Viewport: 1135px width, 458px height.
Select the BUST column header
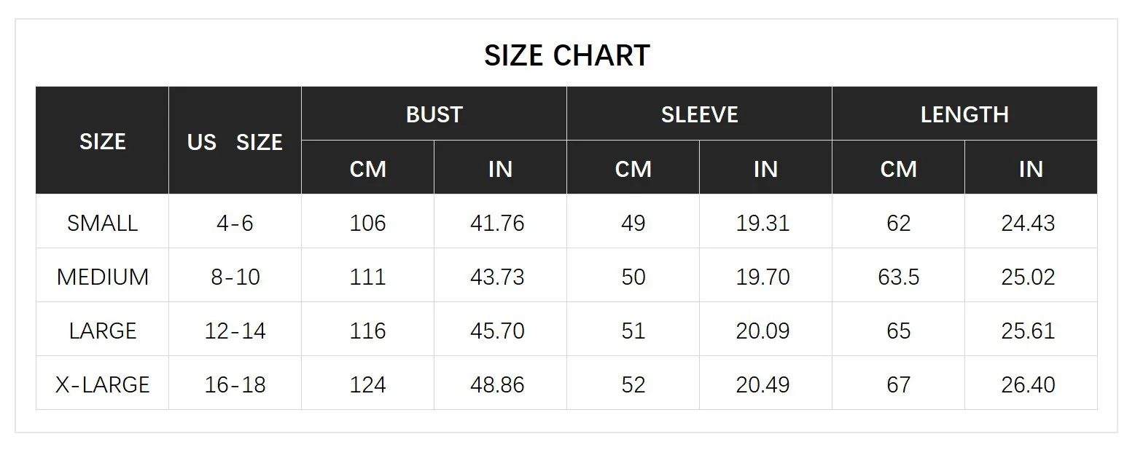(x=434, y=114)
